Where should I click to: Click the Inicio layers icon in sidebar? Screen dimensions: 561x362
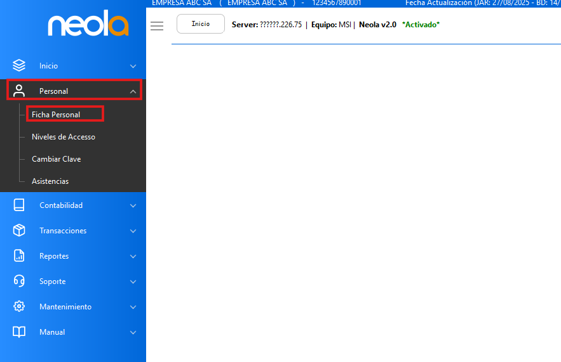click(19, 65)
